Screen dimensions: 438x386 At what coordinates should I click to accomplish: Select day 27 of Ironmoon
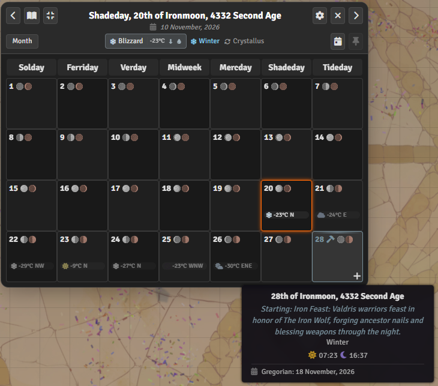[x=286, y=256]
